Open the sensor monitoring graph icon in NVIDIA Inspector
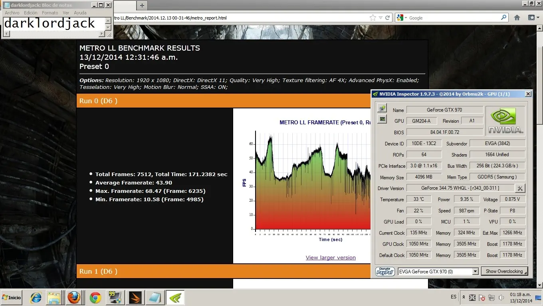Viewport: 543px width, 306px height. (382, 119)
